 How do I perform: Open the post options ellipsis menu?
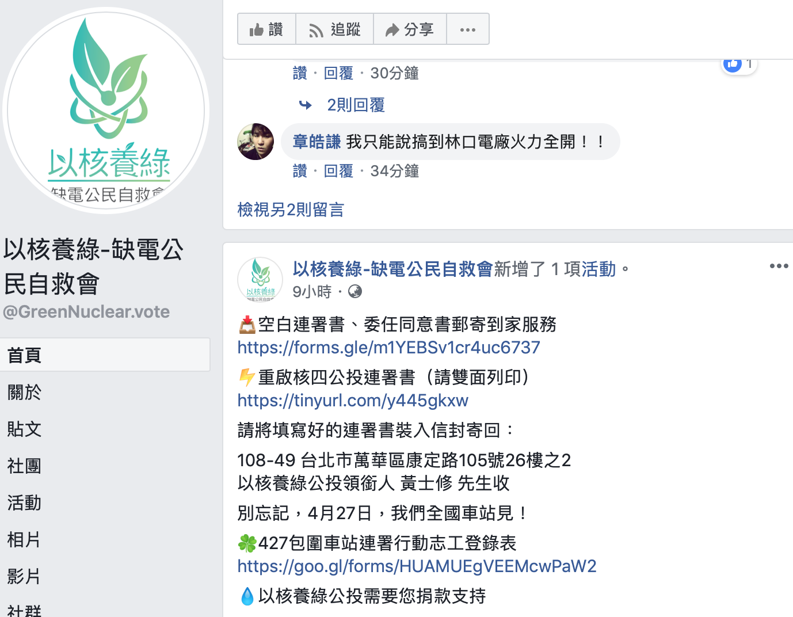[779, 266]
